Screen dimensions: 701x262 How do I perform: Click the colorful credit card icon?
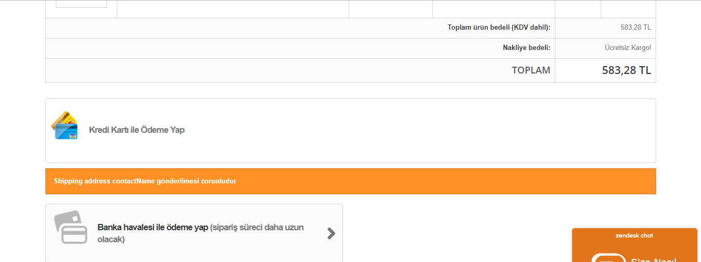coord(64,126)
